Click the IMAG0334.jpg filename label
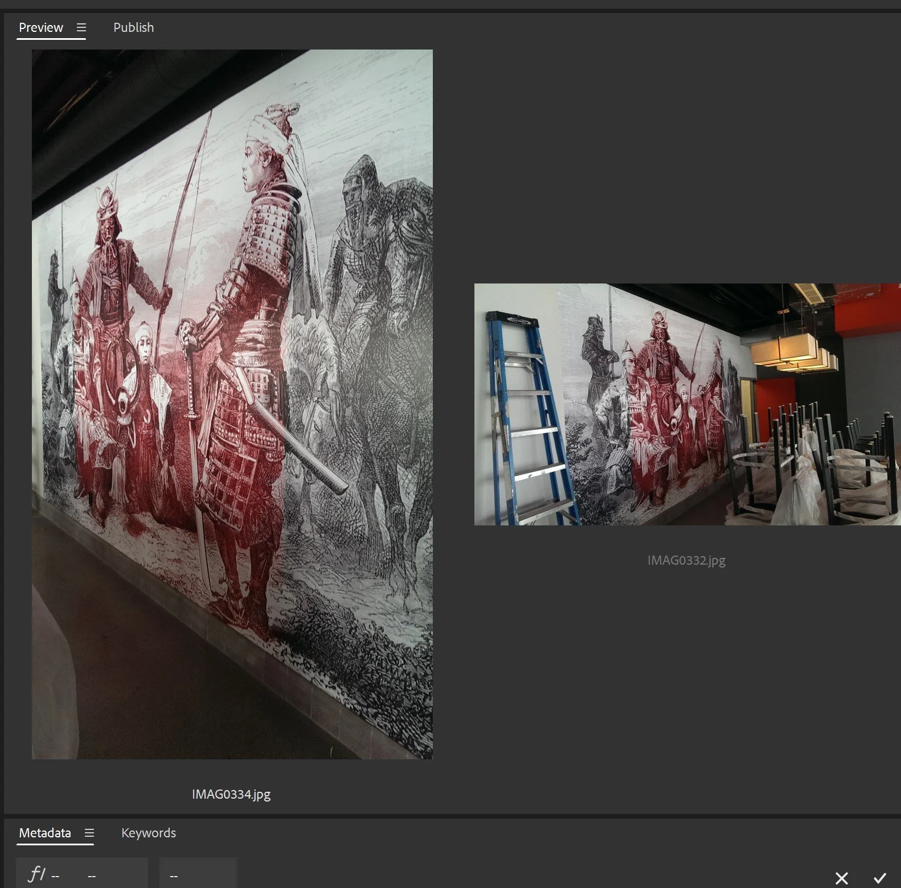901x888 pixels. pyautogui.click(x=231, y=794)
